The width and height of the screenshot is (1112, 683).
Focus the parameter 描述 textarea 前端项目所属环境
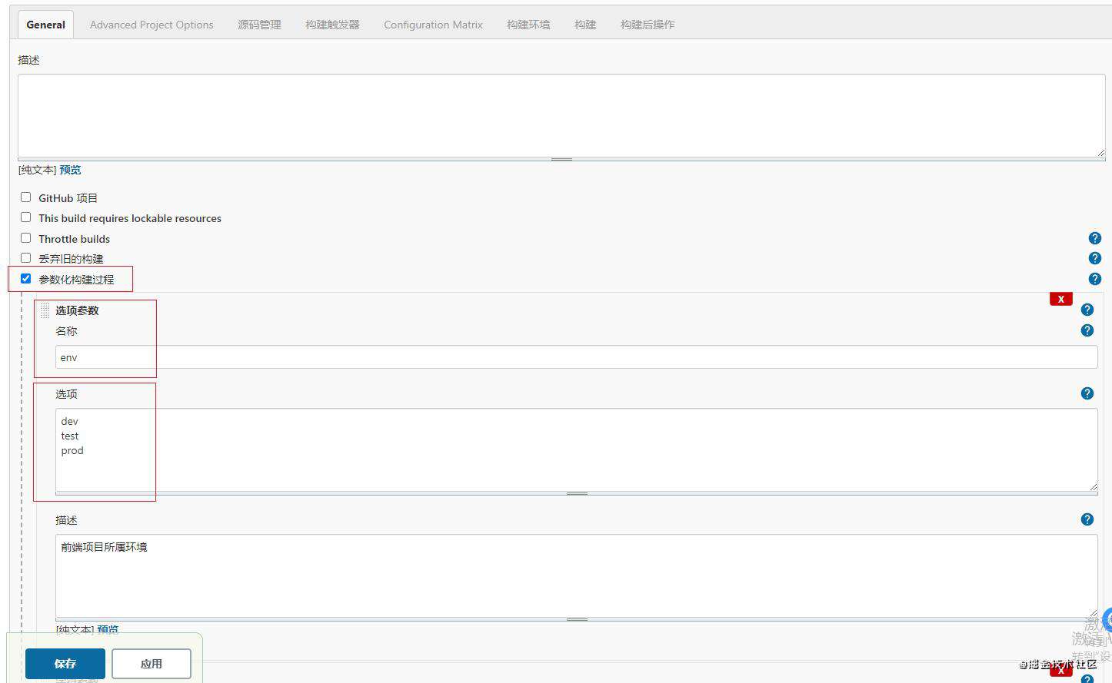[x=577, y=575]
